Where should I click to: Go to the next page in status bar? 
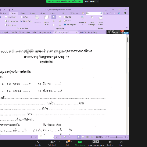(x=56, y=137)
